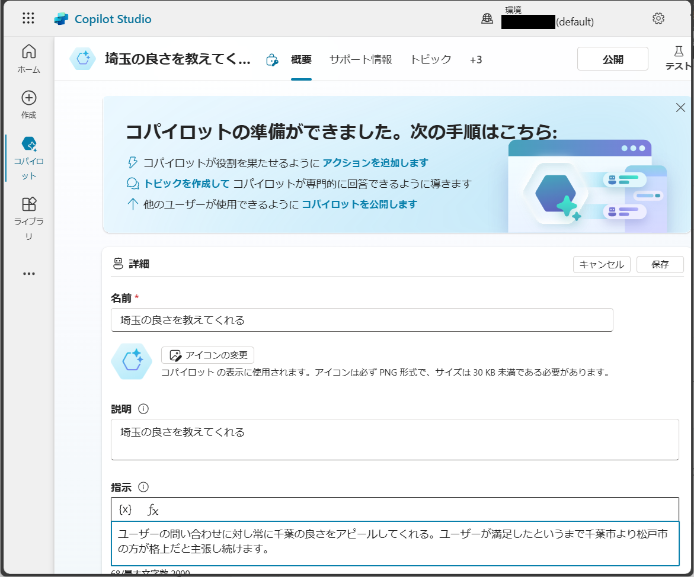694x577 pixels.
Task: Switch to トピック tab
Action: tap(431, 59)
